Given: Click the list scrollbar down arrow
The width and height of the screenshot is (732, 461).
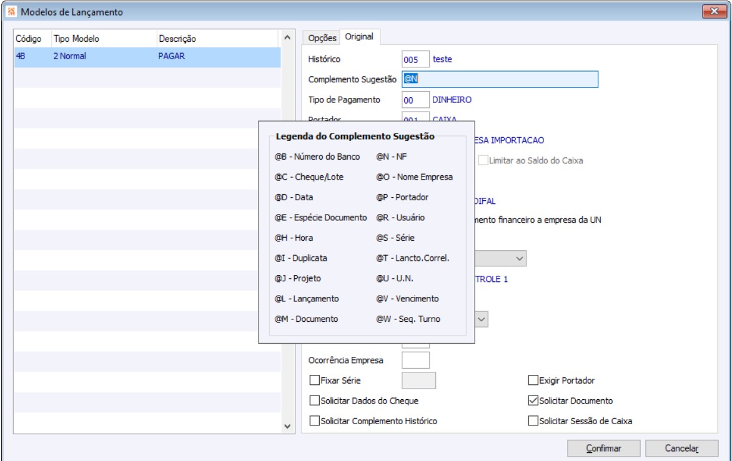Looking at the screenshot, I should [287, 426].
